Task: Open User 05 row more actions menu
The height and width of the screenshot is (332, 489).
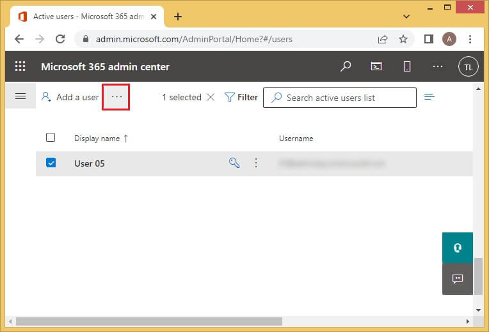Action: (x=256, y=163)
